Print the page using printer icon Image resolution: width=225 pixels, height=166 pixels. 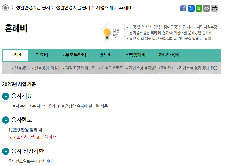point(214,8)
